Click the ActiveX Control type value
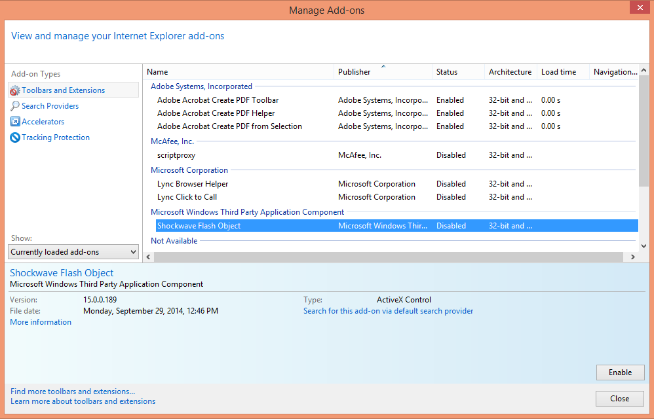The image size is (654, 419). coord(404,299)
